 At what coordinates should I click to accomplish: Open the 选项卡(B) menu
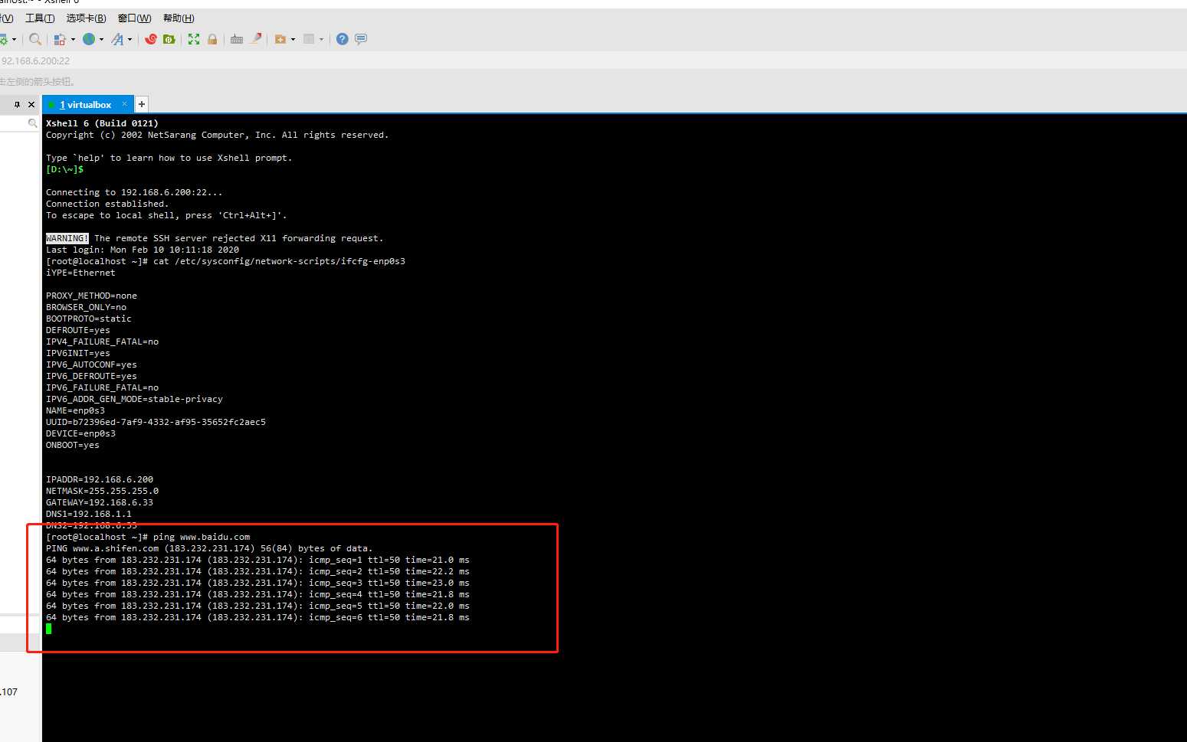[x=86, y=18]
